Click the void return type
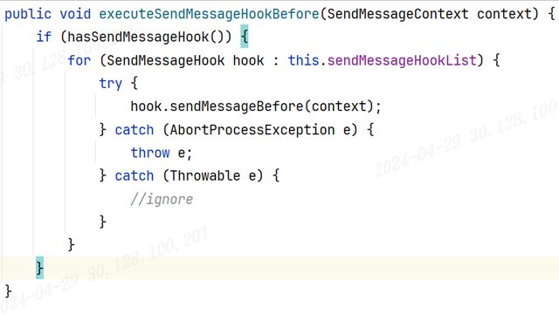Viewport: 559px width, 315px height. [75, 14]
